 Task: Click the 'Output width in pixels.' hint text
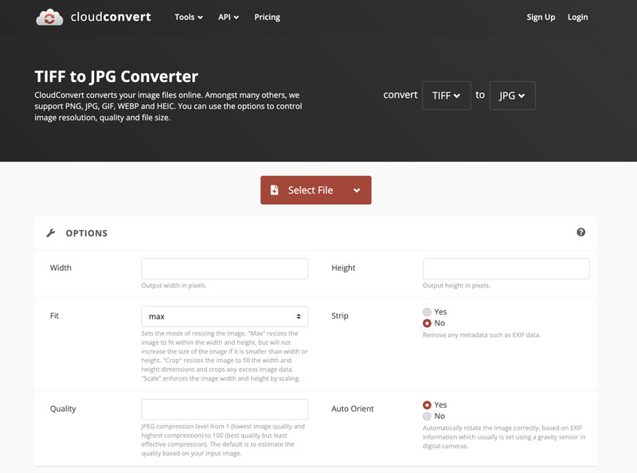[174, 285]
